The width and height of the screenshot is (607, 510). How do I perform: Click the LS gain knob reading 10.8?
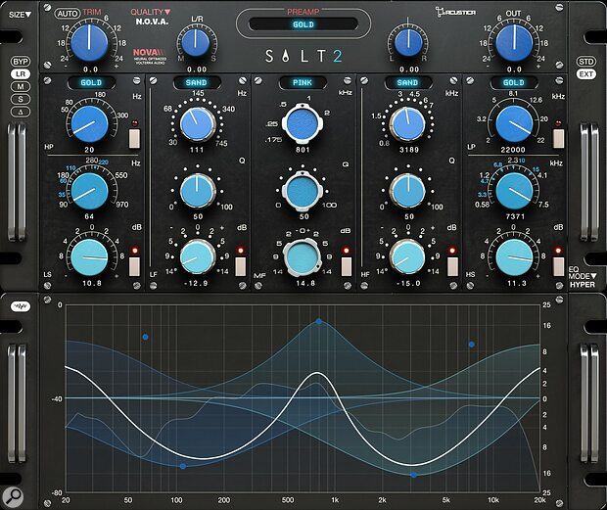[89, 257]
